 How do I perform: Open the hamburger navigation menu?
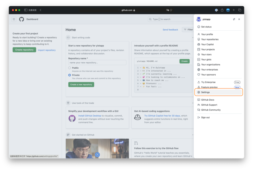point(14,19)
